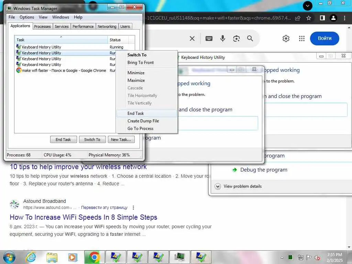Switch to the Networking tab
The height and width of the screenshot is (264, 352).
[107, 26]
